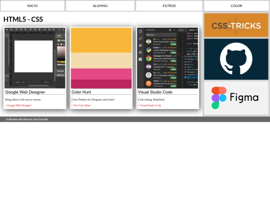
Task: Pick the pink stripe in Color Hunt palette
Action: point(101,74)
